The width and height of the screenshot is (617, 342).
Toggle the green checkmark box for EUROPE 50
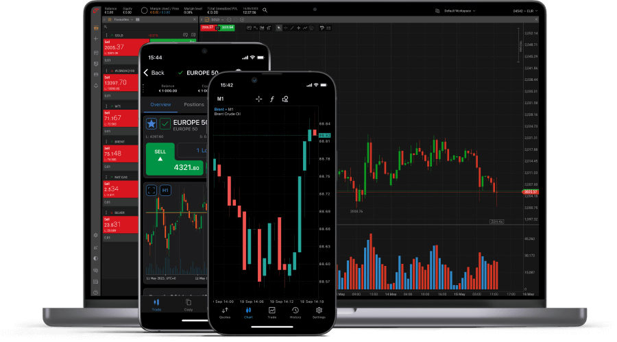(x=165, y=124)
